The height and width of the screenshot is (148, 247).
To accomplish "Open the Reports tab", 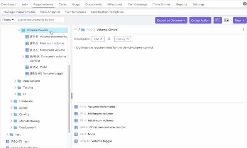I will coord(182,4).
